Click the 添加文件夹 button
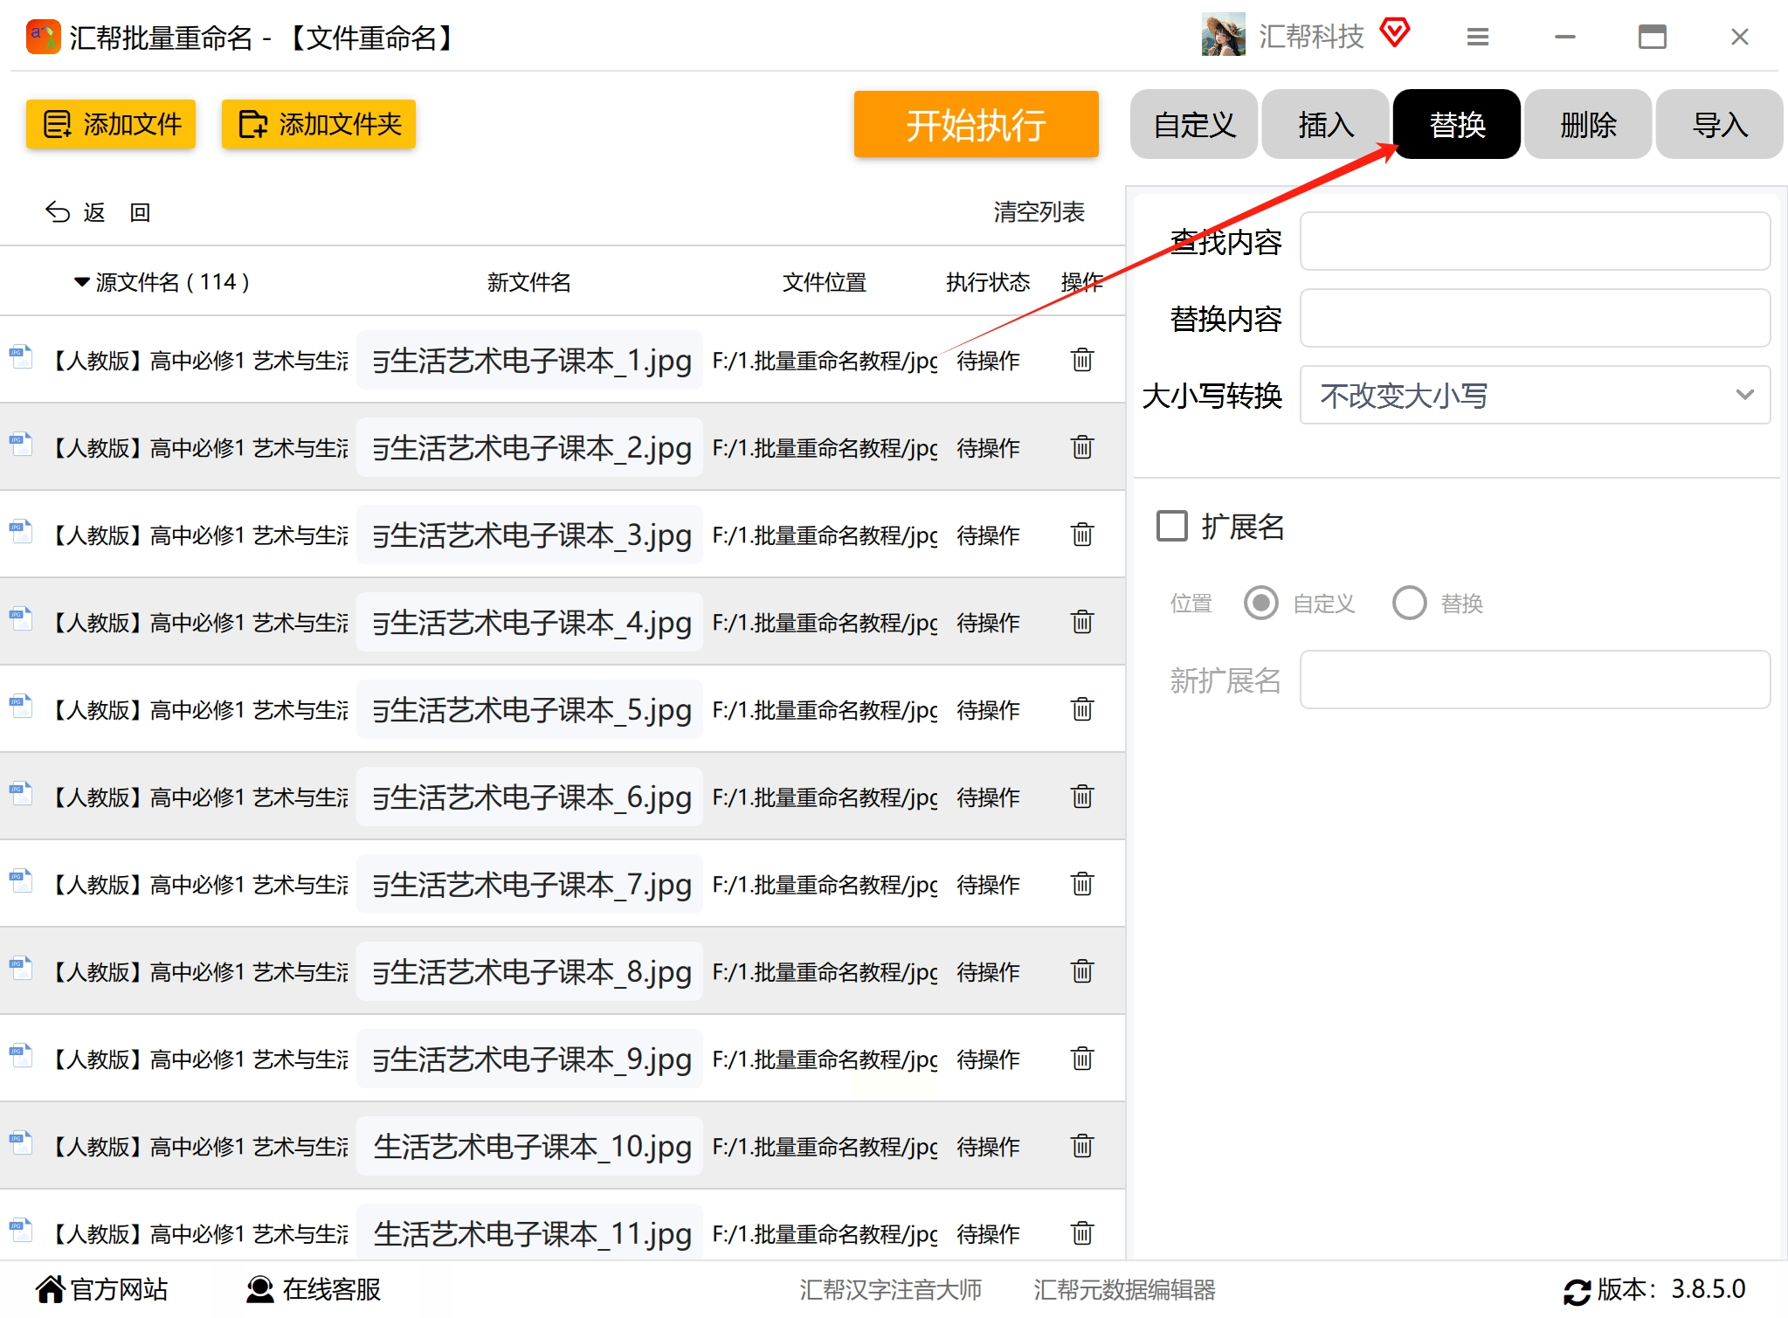 point(319,124)
